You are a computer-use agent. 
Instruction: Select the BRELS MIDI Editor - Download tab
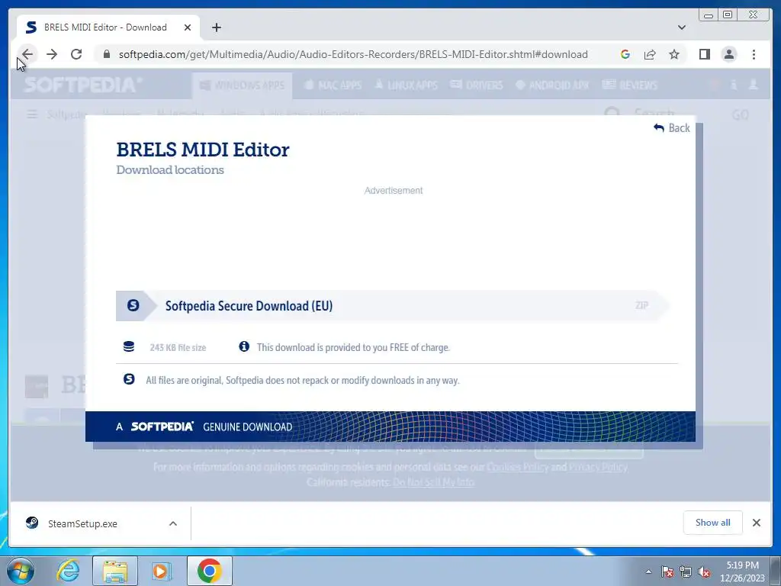point(108,27)
